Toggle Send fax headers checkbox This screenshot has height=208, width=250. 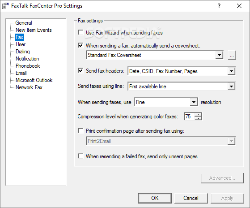click(81, 70)
